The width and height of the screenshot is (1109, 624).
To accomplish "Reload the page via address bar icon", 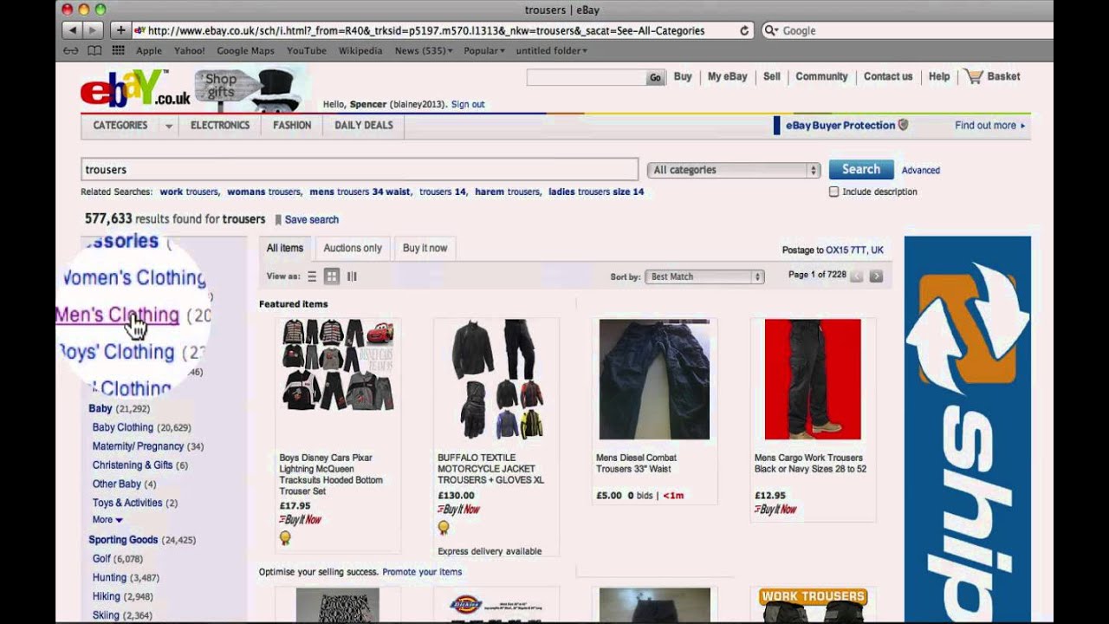I will pos(744,30).
